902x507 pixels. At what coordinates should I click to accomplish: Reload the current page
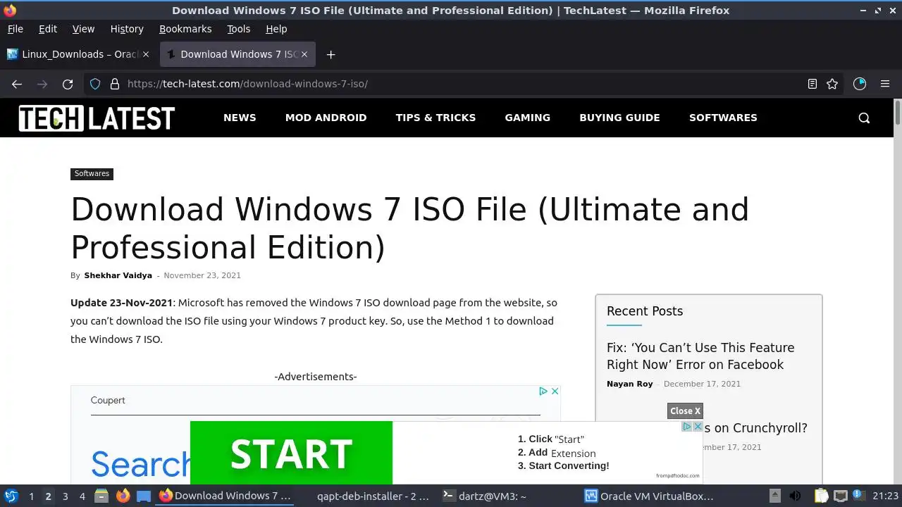tap(68, 84)
